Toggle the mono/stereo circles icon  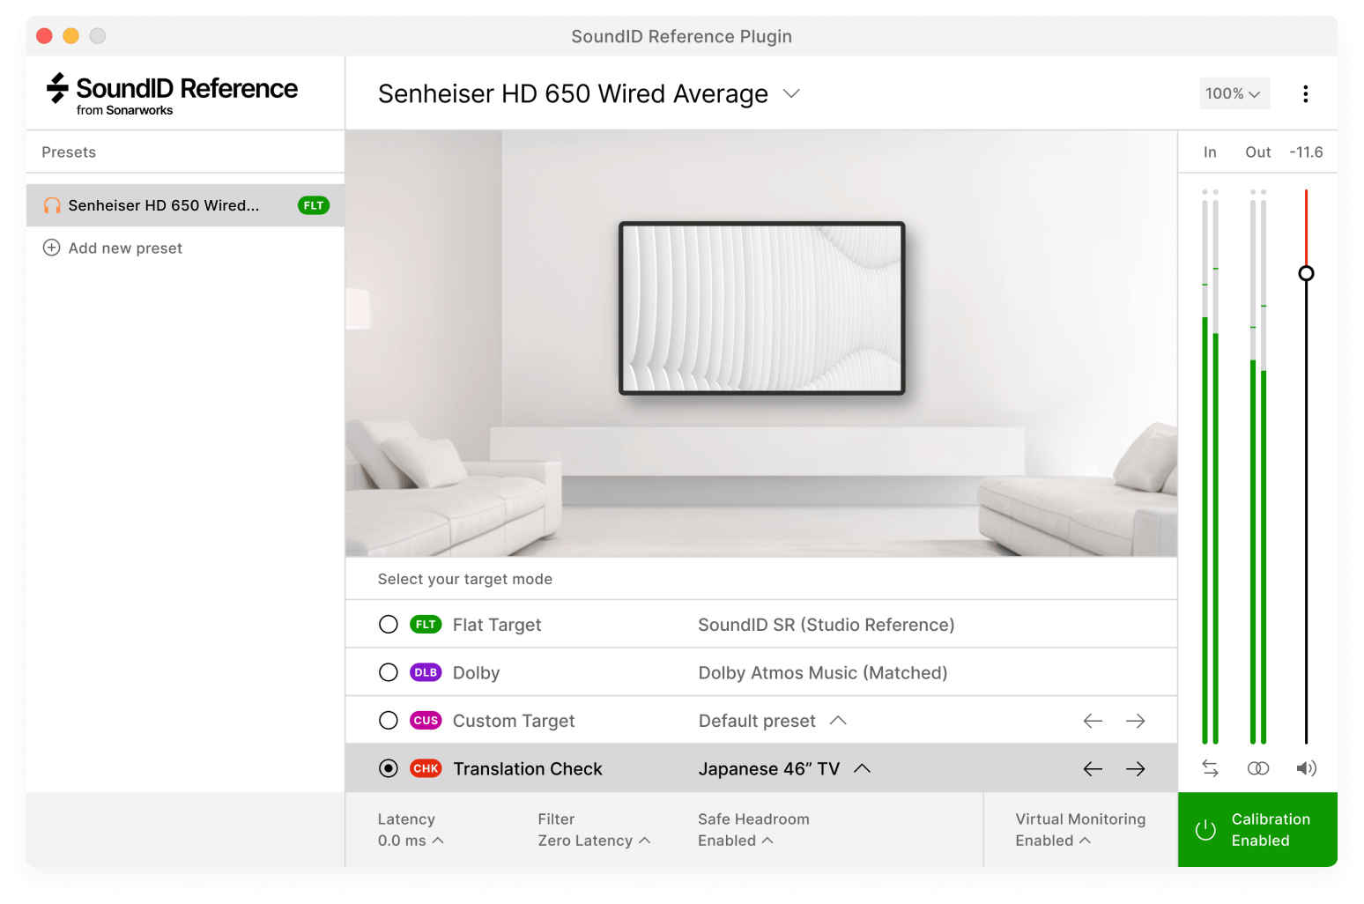pyautogui.click(x=1257, y=767)
